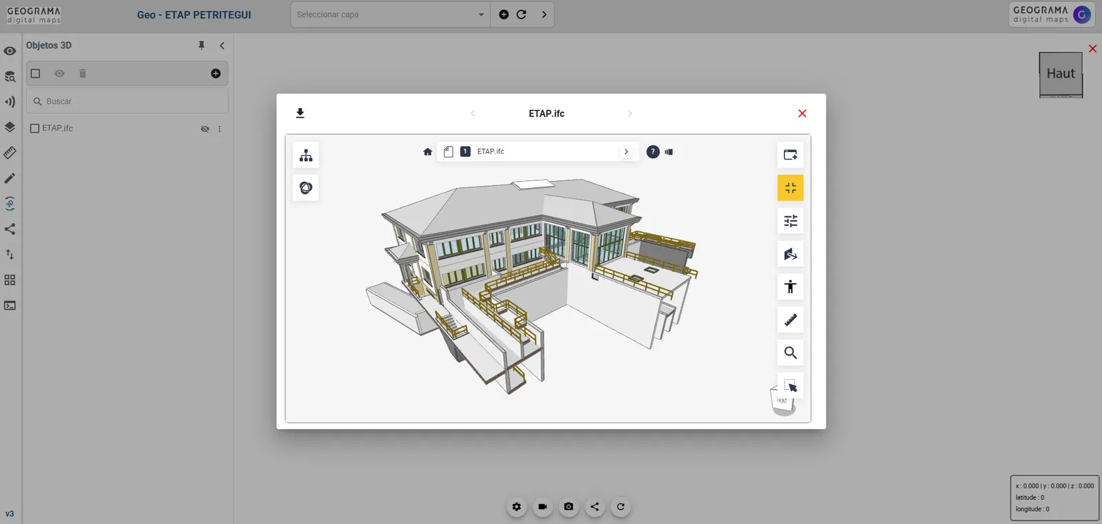Click the small panel icon next to help
Viewport: 1102px width, 524px height.
click(669, 151)
